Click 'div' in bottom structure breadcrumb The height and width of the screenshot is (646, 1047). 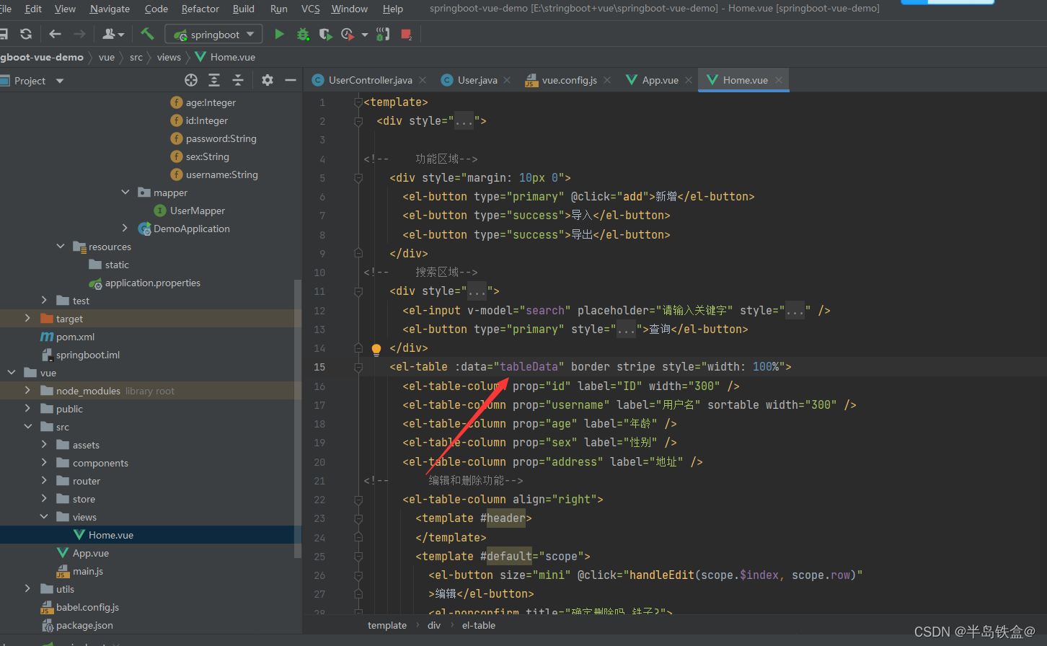434,625
